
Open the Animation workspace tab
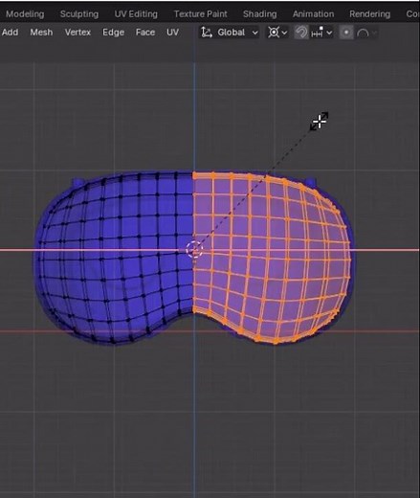(x=313, y=14)
